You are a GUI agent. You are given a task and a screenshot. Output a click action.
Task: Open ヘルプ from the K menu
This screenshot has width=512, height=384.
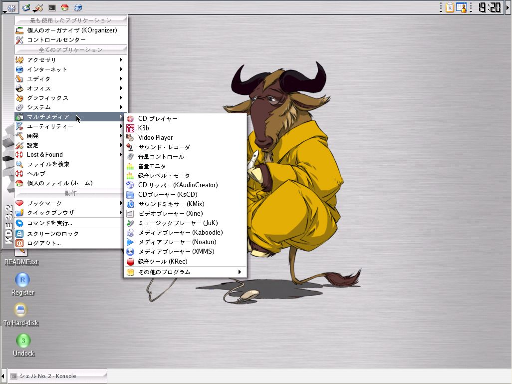(x=69, y=174)
